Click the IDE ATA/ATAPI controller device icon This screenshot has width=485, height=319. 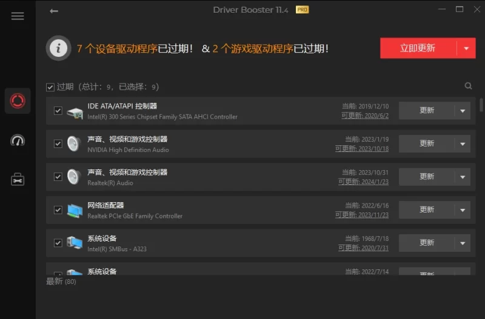point(75,113)
